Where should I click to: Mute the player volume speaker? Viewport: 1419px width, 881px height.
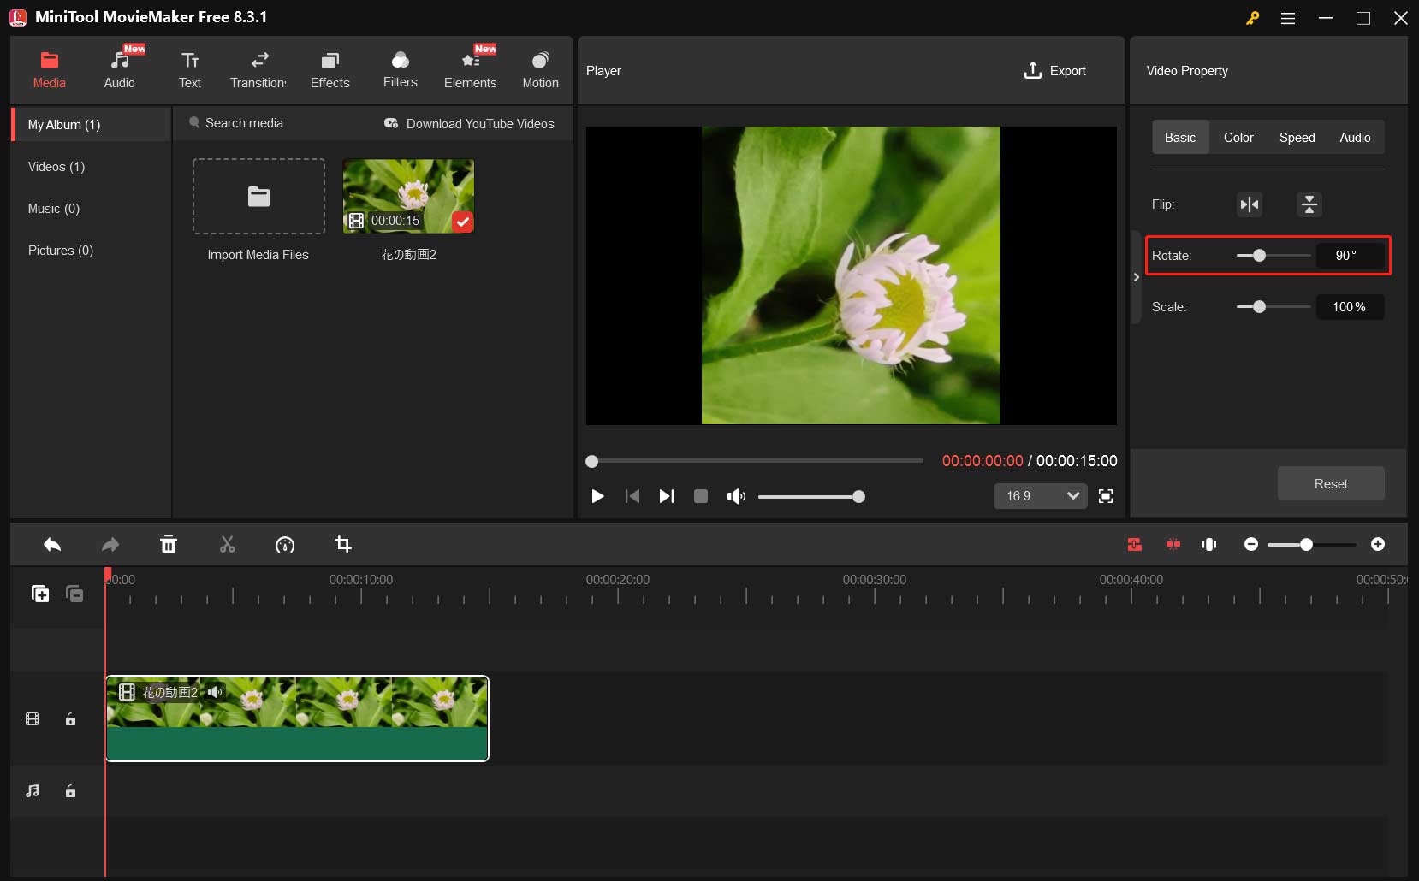coord(735,496)
